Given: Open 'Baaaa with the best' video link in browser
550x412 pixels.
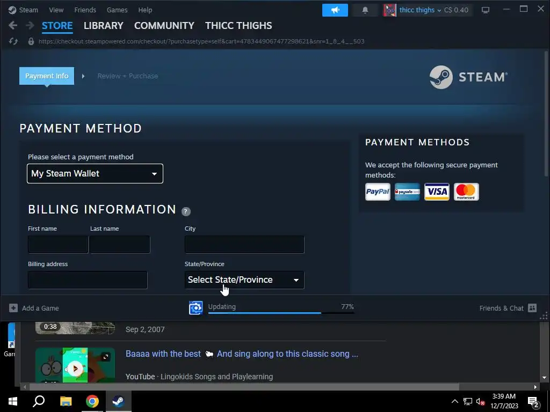Looking at the screenshot, I should click(242, 354).
